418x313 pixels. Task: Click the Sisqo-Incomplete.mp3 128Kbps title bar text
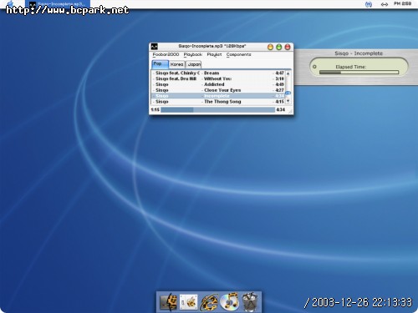point(212,46)
